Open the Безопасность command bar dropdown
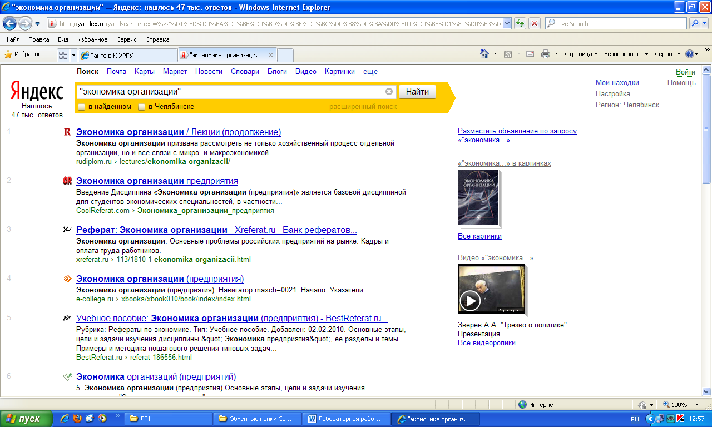Screen dimensions: 712x427 tap(626, 54)
